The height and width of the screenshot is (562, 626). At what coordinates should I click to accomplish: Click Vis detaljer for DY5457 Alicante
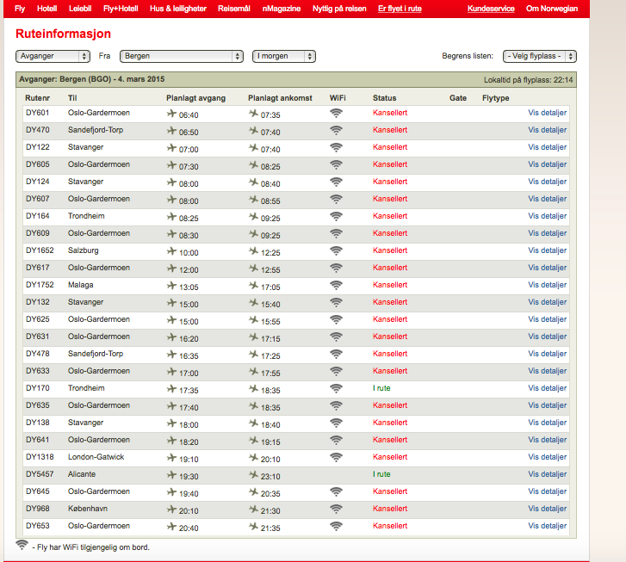tap(547, 474)
